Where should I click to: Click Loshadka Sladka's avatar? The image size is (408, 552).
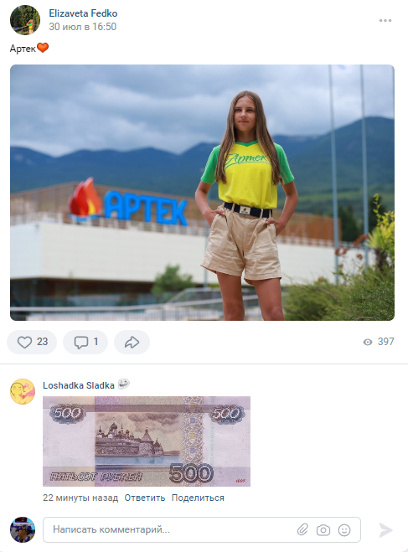tap(23, 391)
